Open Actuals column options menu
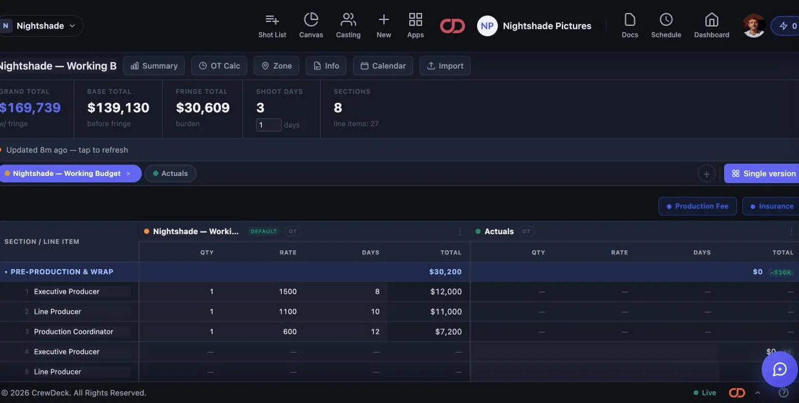799x403 pixels. click(x=791, y=232)
